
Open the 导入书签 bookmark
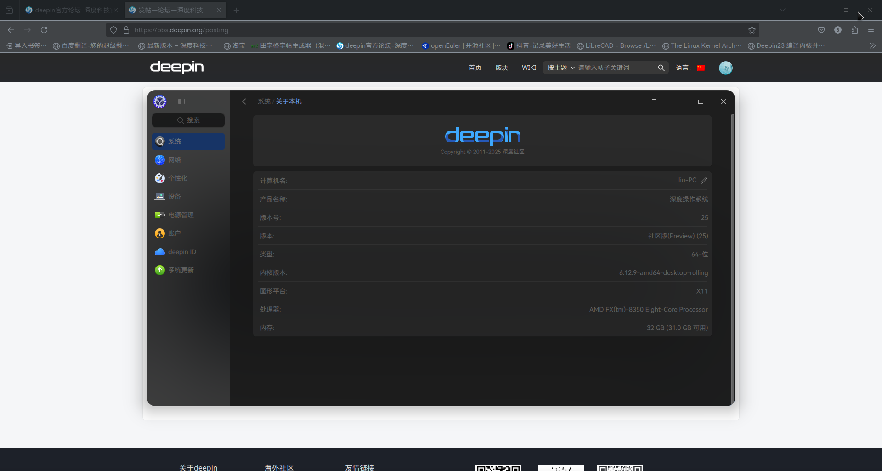[x=26, y=45]
